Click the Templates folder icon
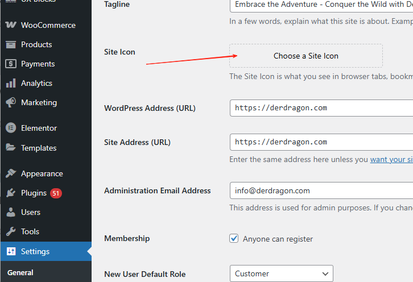This screenshot has height=282, width=413. [11, 148]
